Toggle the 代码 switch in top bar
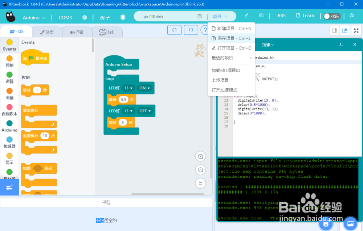 332,16
